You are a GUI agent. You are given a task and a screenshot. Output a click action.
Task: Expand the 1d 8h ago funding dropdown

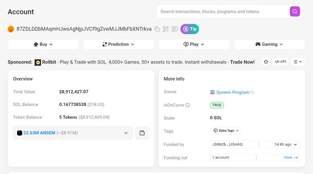[x=285, y=144]
